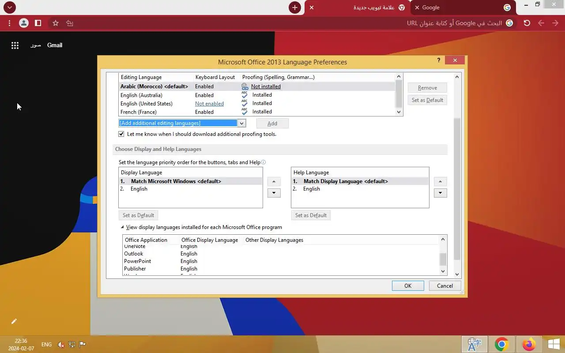The width and height of the screenshot is (565, 353).
Task: Click the editing languages list scroll-down arrow
Action: 399,112
